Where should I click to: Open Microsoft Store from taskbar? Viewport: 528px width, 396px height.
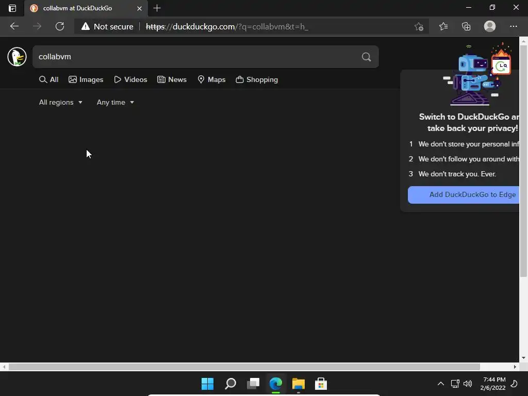[x=321, y=384]
